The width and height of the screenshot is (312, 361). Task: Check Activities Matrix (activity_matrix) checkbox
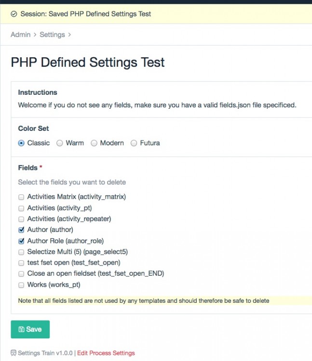[21, 197]
